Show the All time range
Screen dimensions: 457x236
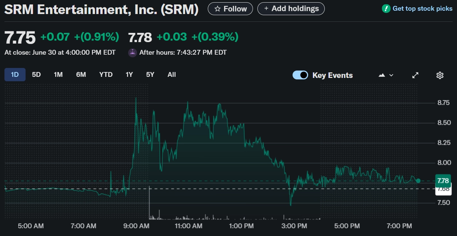[x=171, y=75]
